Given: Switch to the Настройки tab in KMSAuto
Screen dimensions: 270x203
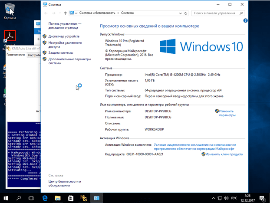Looking at the screenshot, I should 34,55.
